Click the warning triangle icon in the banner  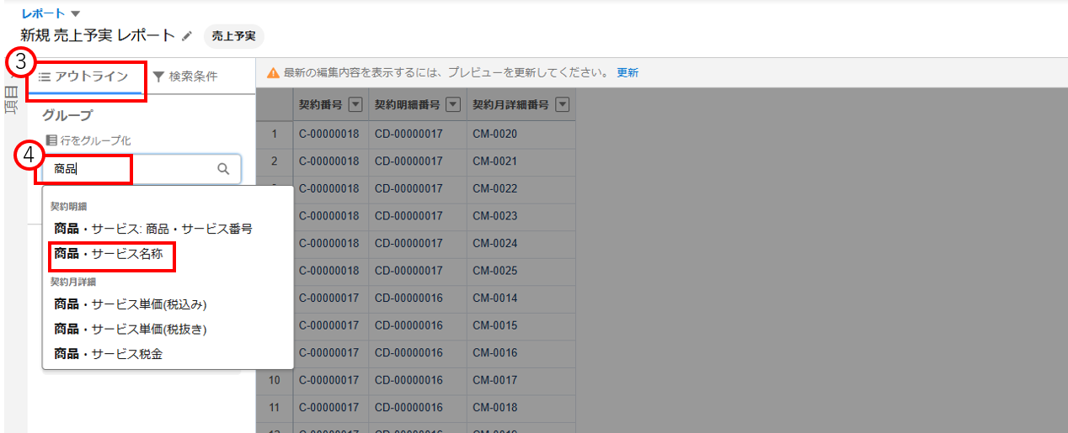273,73
